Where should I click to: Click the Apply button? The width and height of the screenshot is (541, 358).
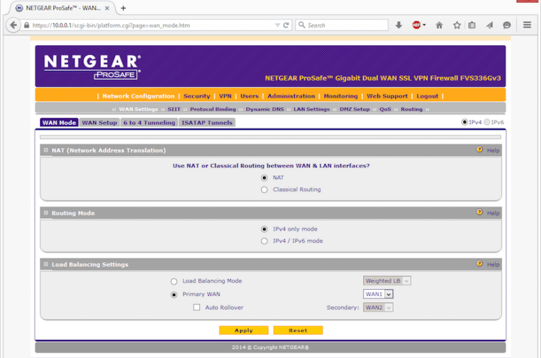click(x=243, y=330)
